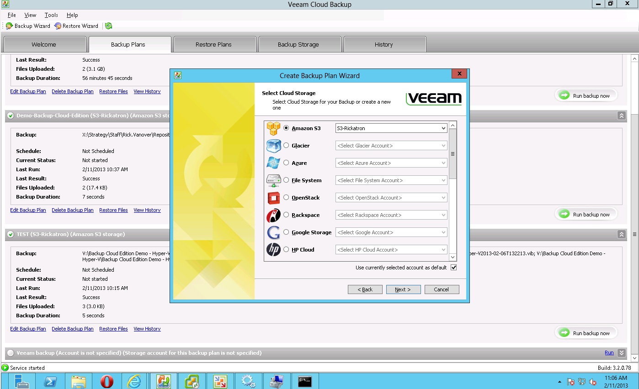This screenshot has width=639, height=389.
Task: Open the Select Rackspace Account dropdown
Action: (x=391, y=215)
